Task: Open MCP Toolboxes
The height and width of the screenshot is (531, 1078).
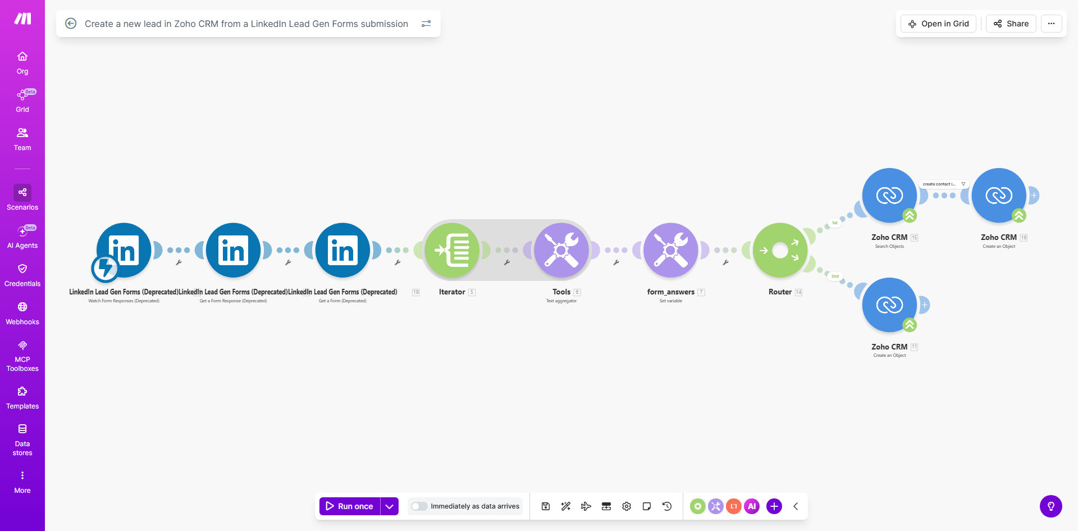Action: pos(22,356)
